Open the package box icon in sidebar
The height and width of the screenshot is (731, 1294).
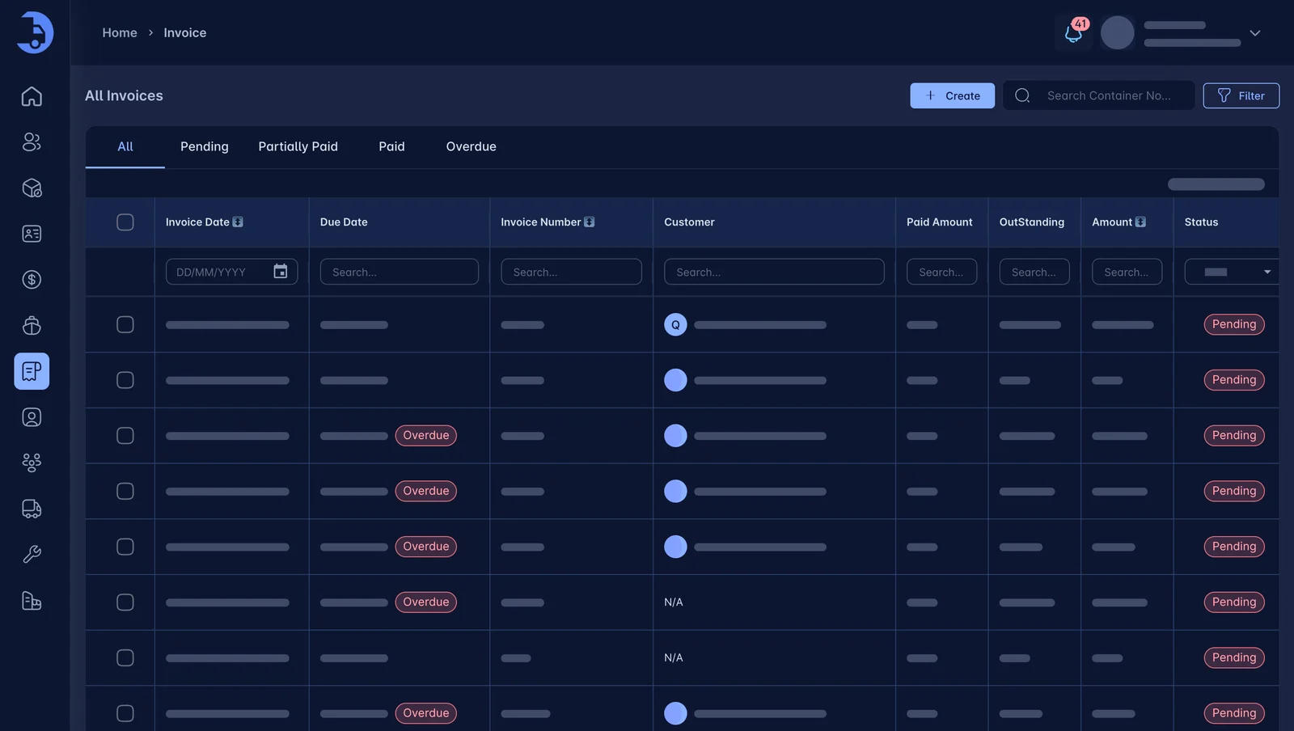point(32,188)
